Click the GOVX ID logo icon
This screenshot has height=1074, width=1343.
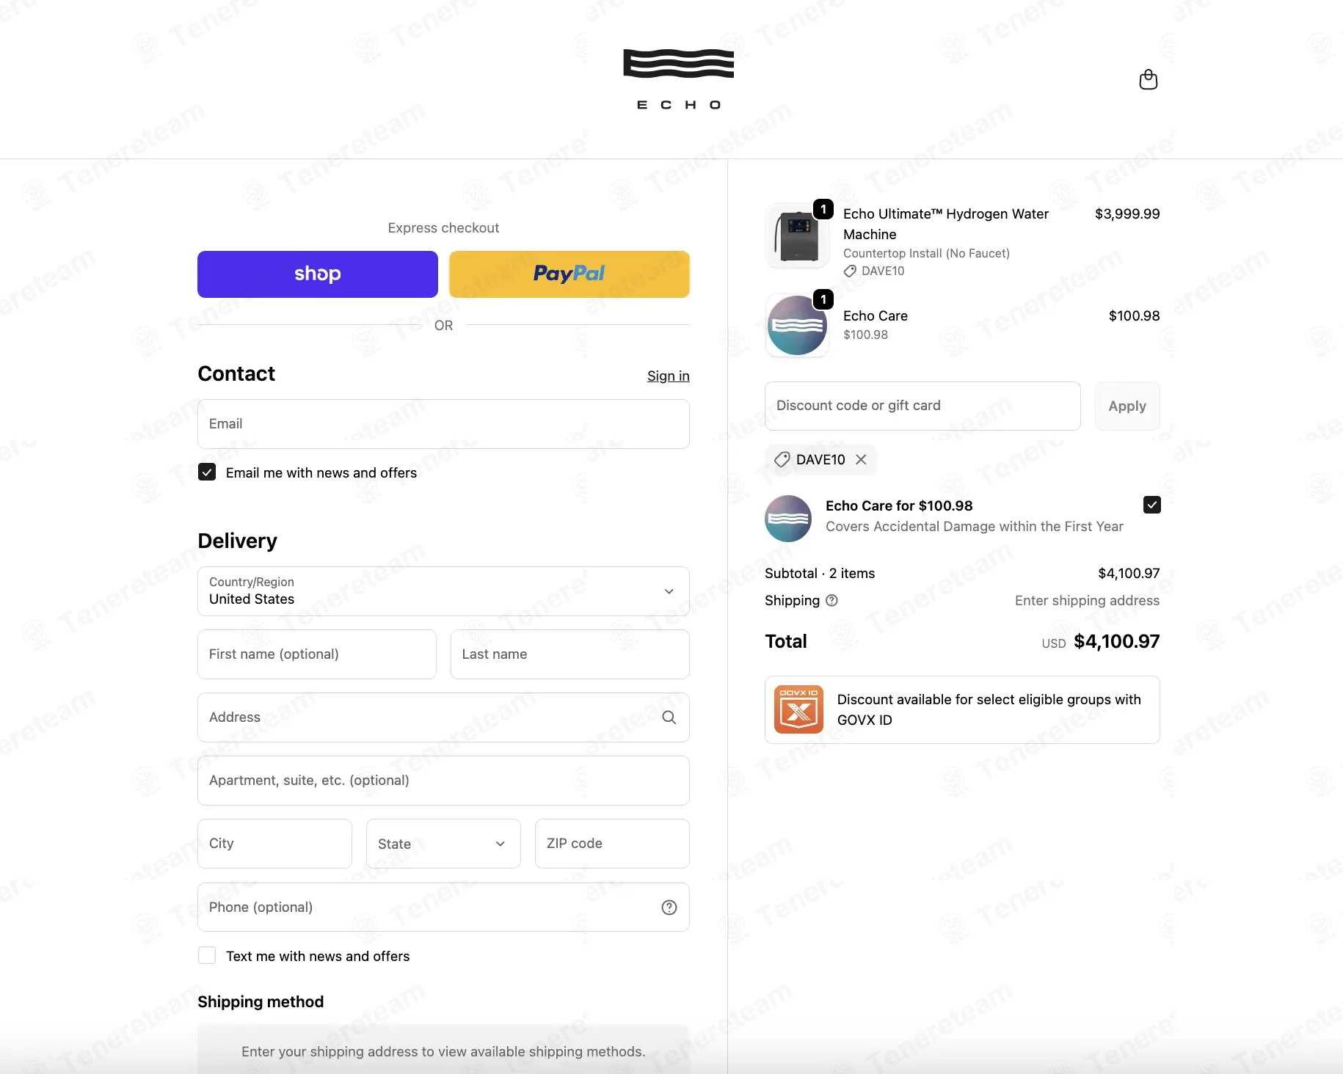pyautogui.click(x=798, y=709)
